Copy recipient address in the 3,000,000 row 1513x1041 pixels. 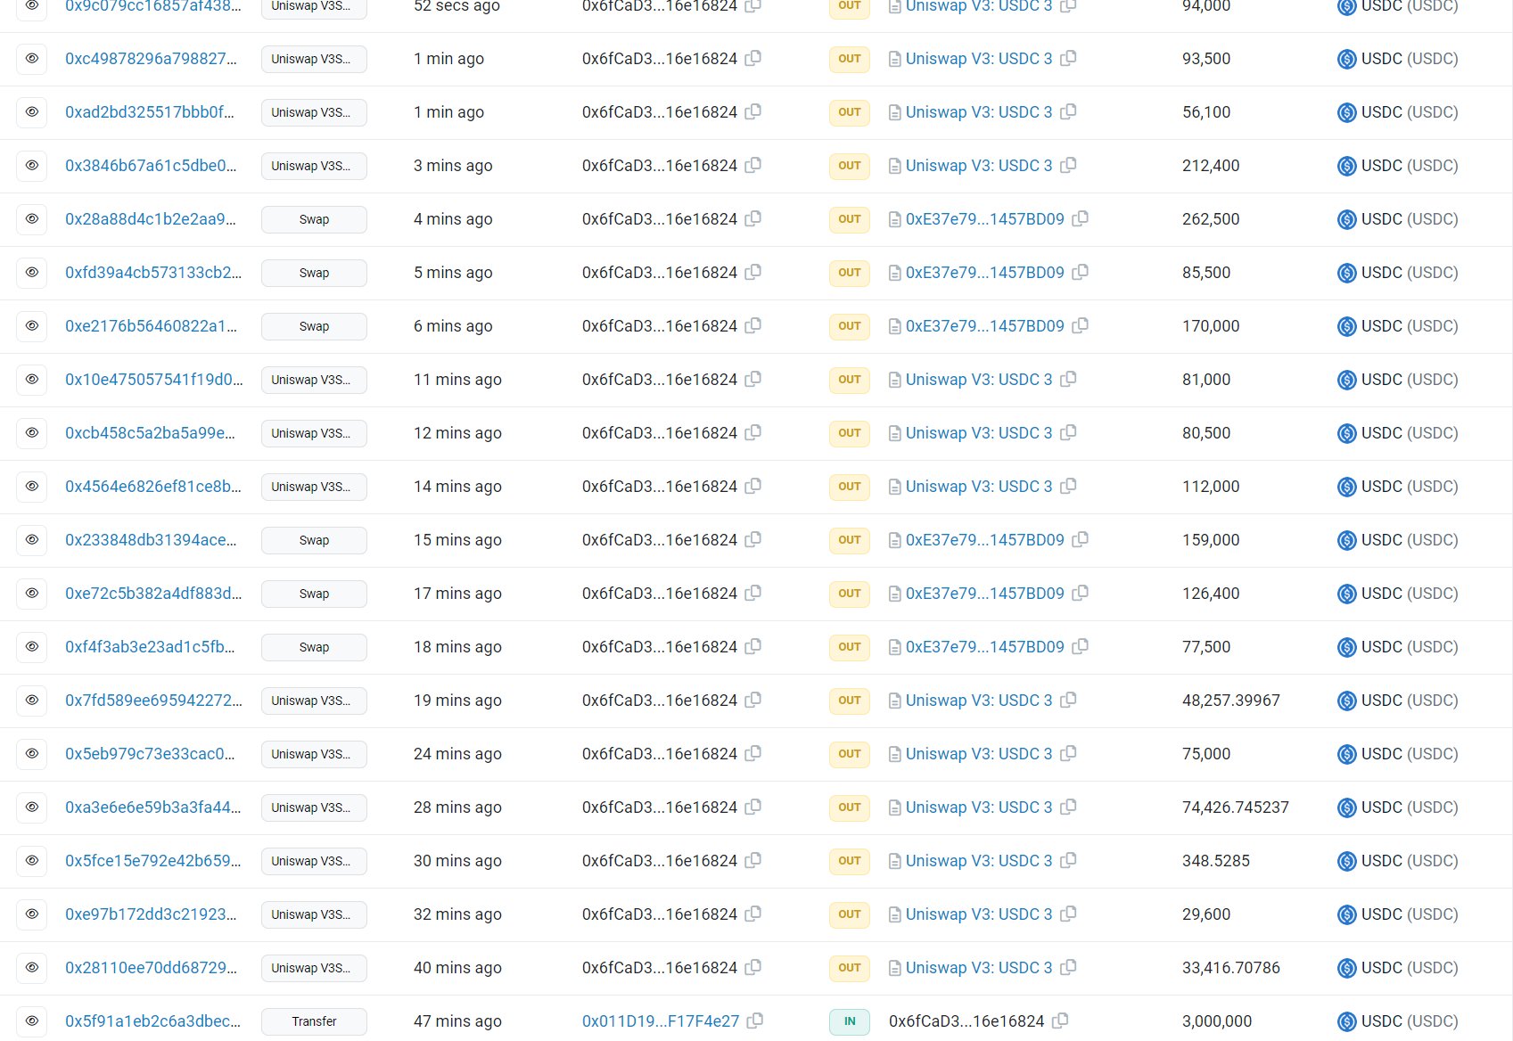[x=1060, y=1021]
